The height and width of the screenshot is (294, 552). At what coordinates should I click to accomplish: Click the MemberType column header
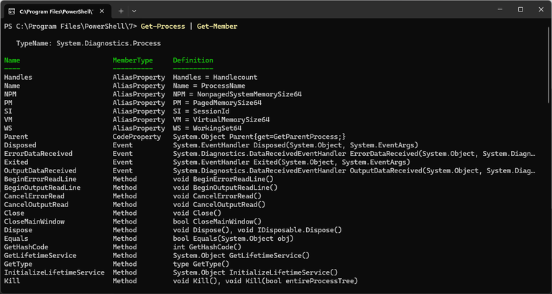[x=133, y=60]
